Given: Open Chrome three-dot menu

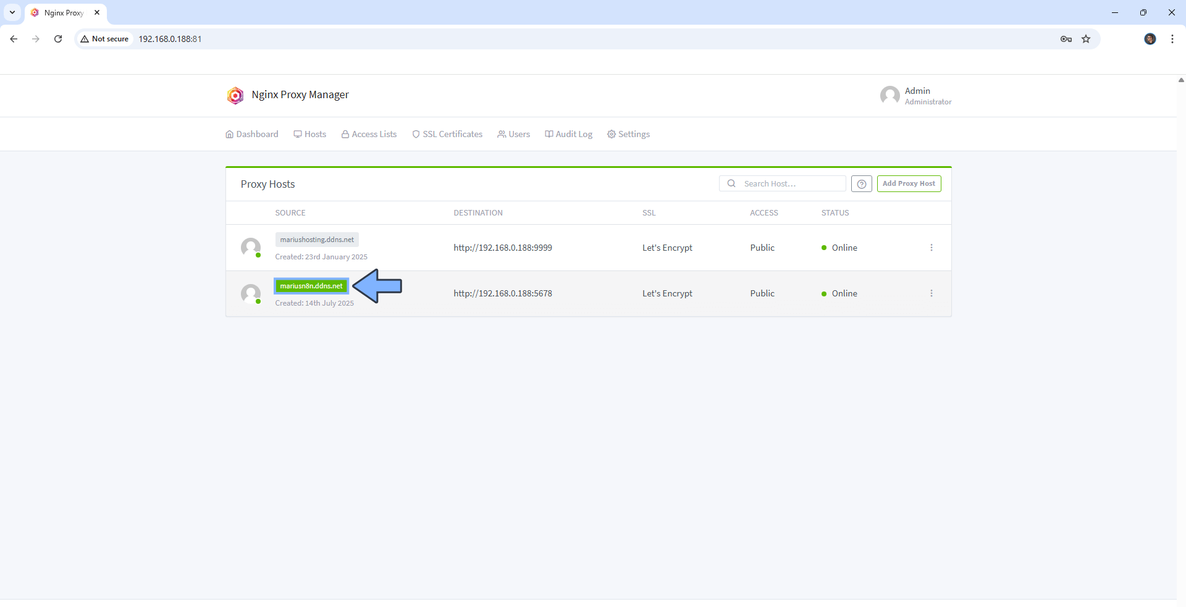Looking at the screenshot, I should (x=1172, y=39).
